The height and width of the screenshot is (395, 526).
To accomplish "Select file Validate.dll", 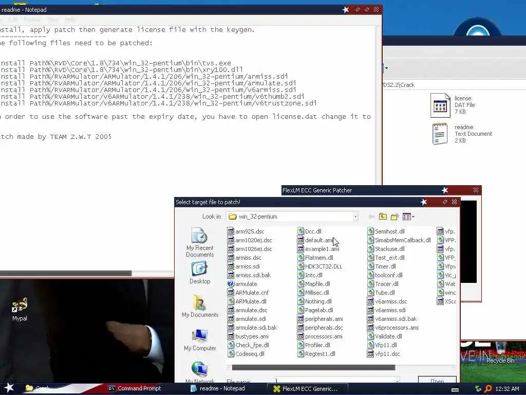I will tap(385, 336).
